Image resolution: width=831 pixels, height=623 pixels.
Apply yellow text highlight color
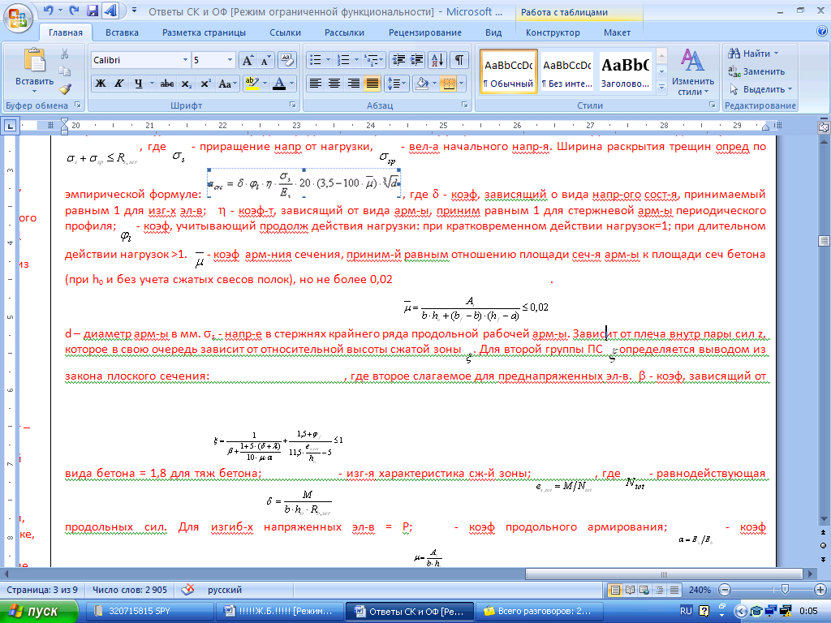tap(252, 84)
